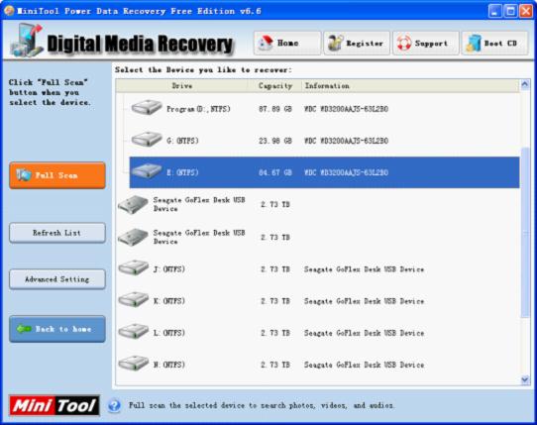The width and height of the screenshot is (537, 425).
Task: Click the Drive column header
Action: coord(182,86)
